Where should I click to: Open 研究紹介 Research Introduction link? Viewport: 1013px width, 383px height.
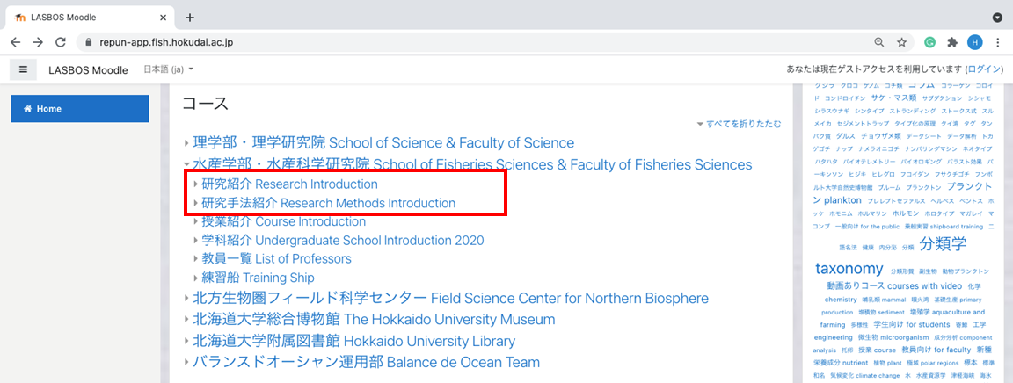coord(290,184)
